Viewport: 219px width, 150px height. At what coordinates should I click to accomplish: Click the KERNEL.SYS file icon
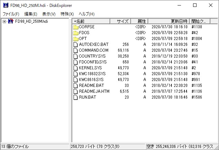click(x=76, y=68)
